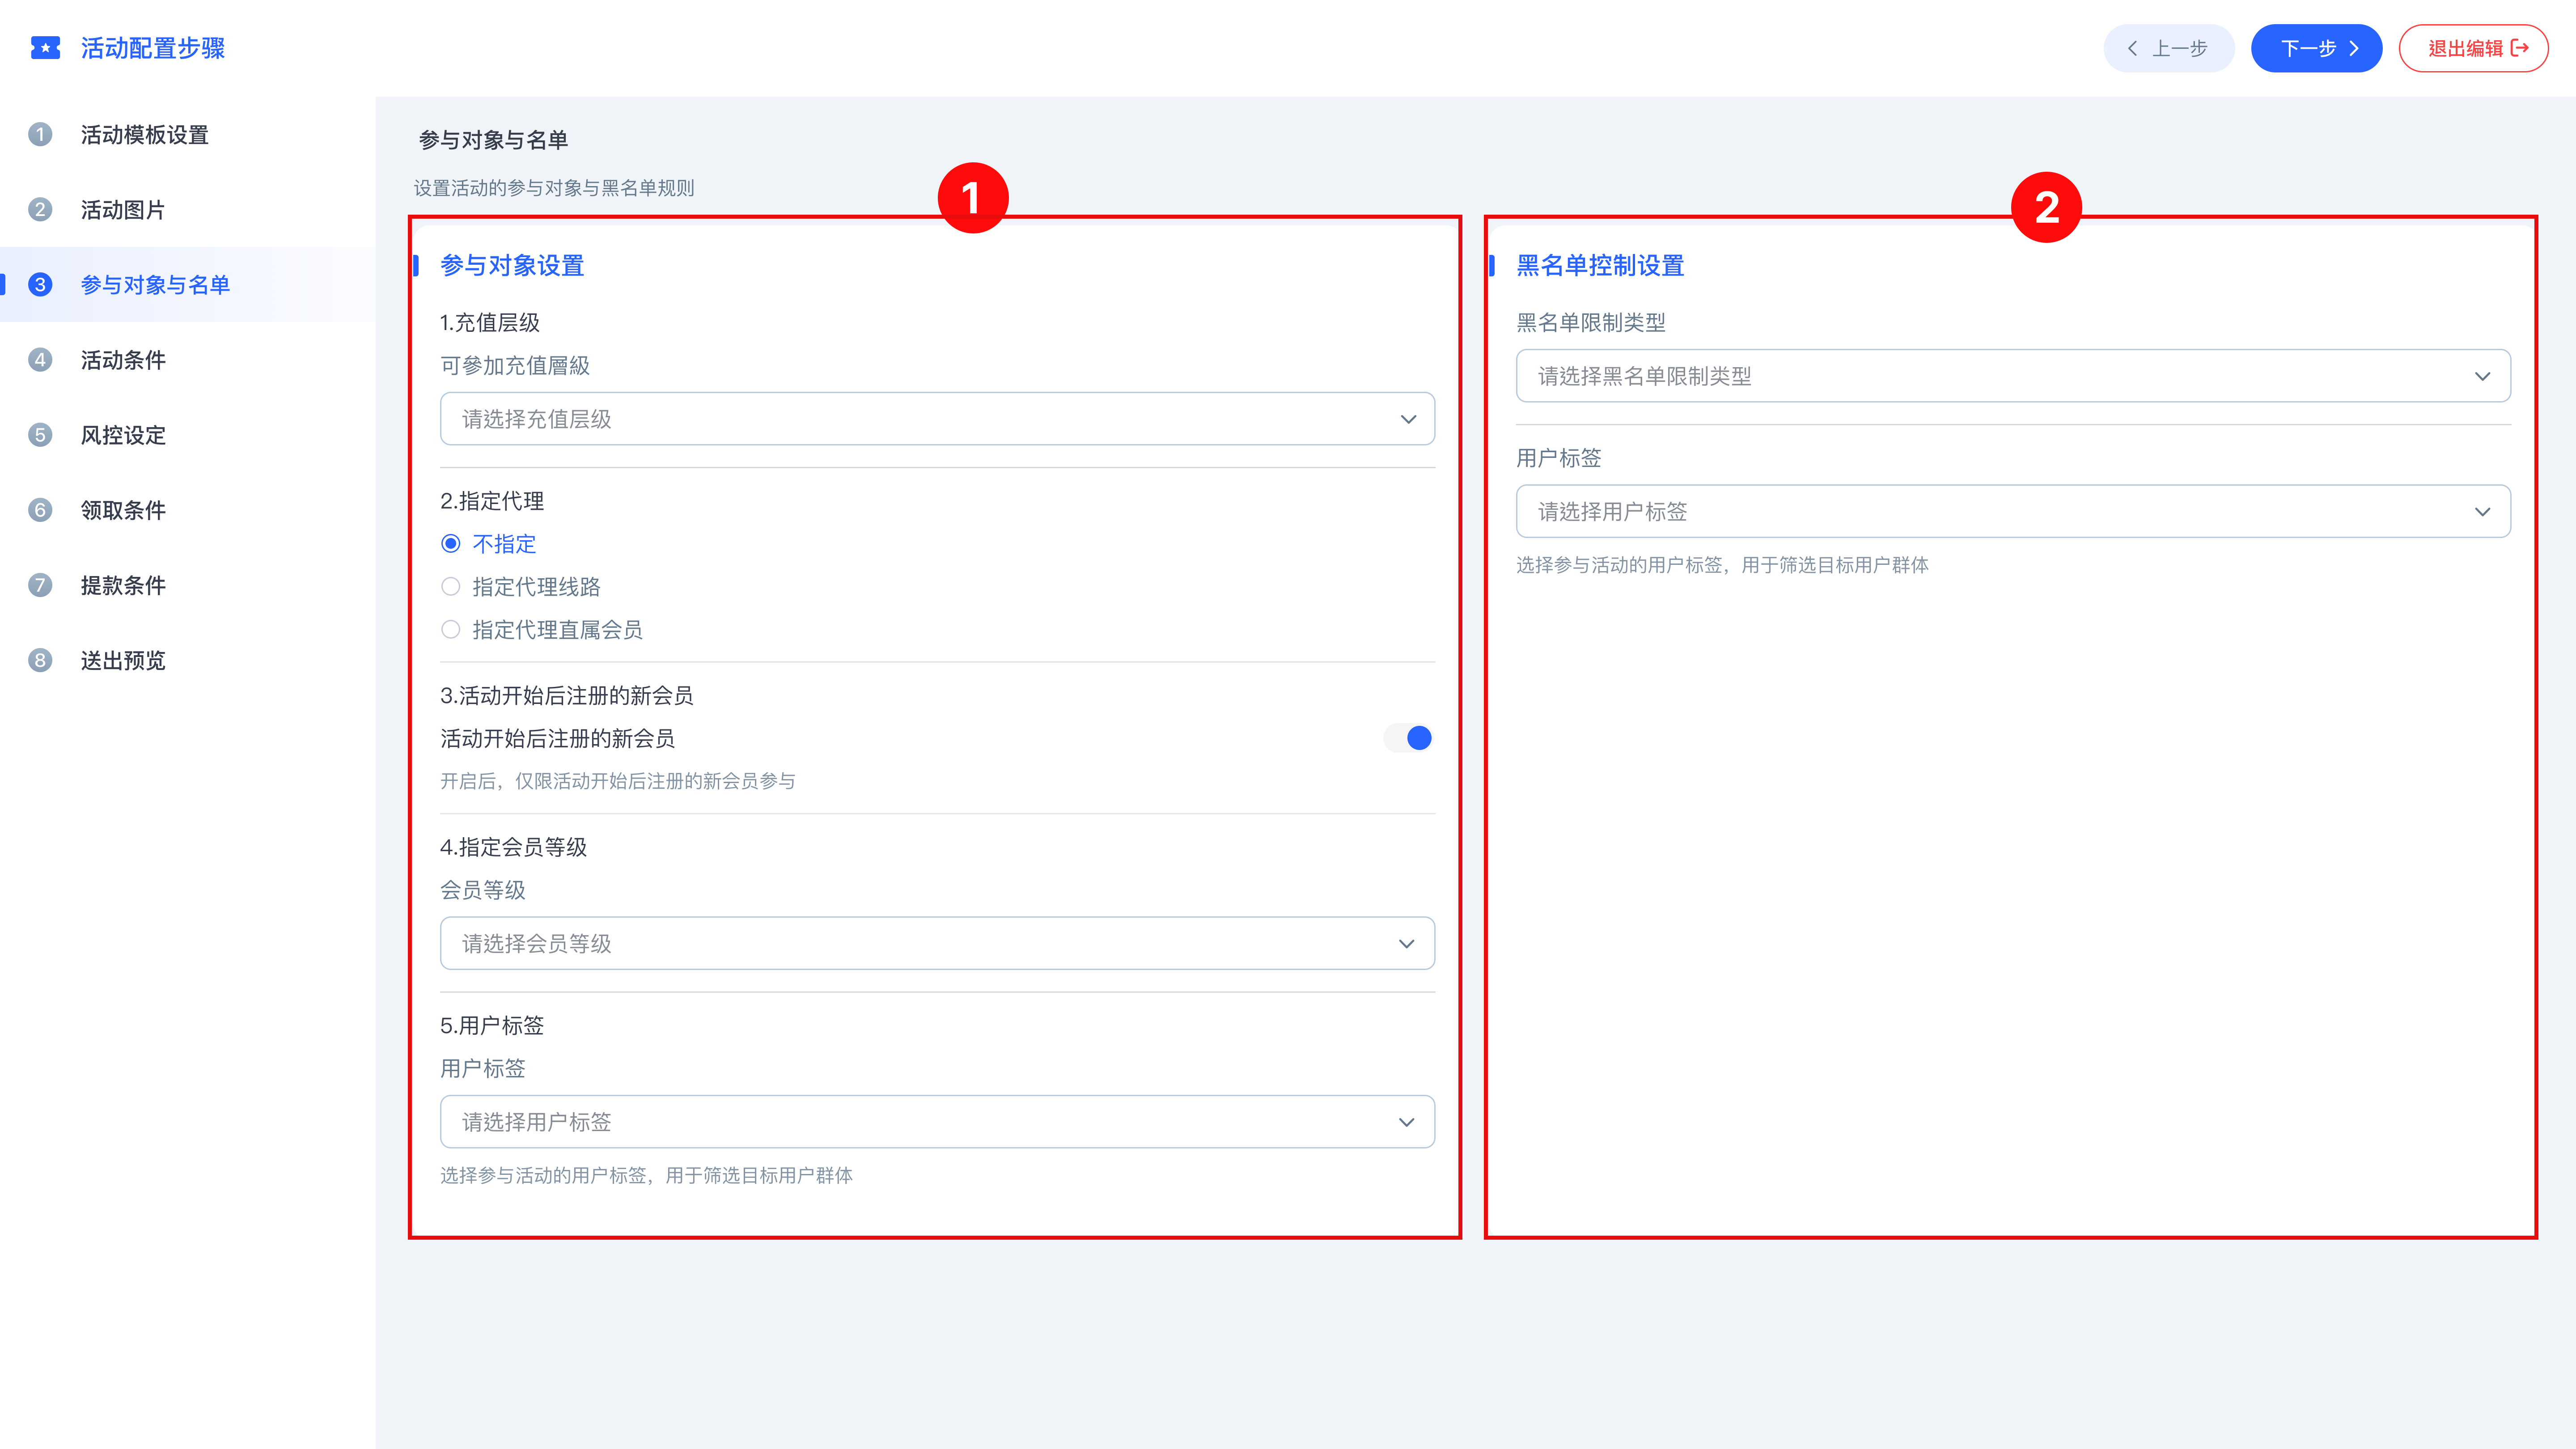Open 请选择用户标签 dropdown in 黑名单控制设置
Image resolution: width=2576 pixels, height=1449 pixels.
(2013, 511)
